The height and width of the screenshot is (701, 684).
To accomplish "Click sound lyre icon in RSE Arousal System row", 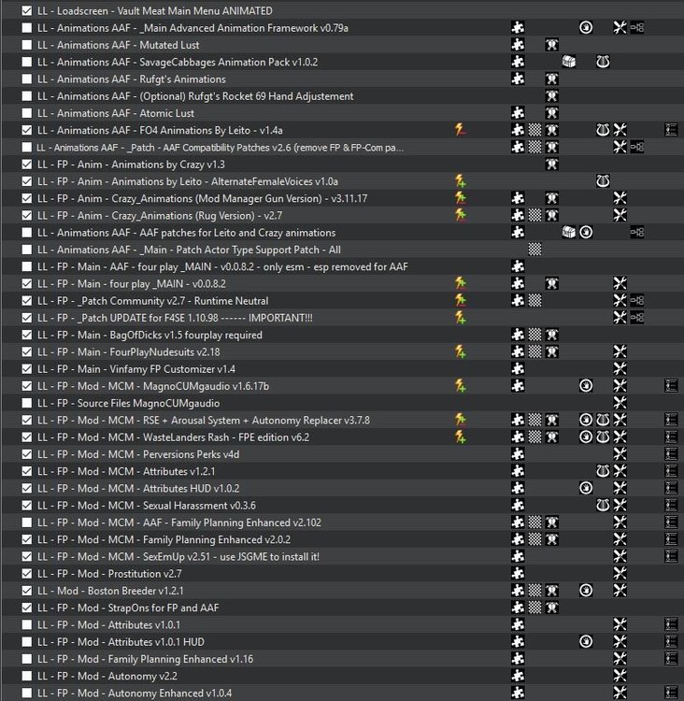I will pos(603,420).
